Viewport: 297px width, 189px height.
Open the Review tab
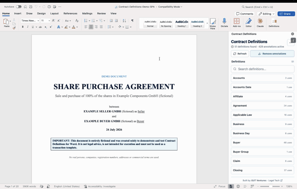pyautogui.click(x=101, y=14)
